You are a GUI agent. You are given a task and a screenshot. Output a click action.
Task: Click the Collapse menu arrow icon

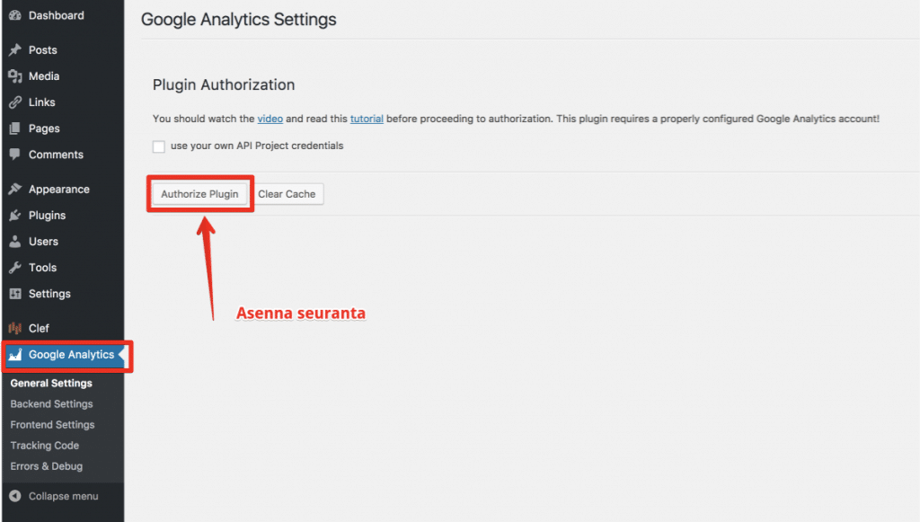tap(15, 496)
